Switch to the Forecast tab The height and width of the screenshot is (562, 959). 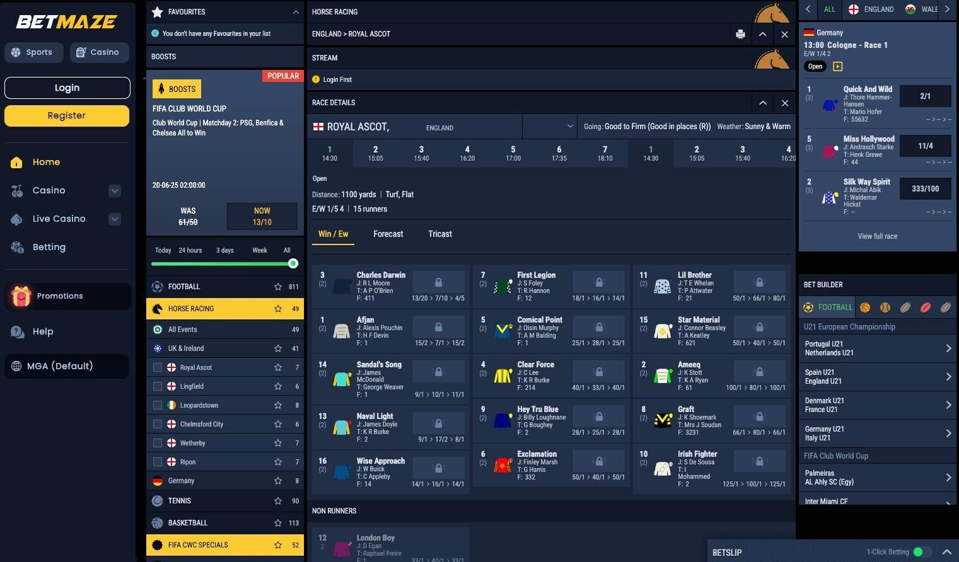pos(388,234)
